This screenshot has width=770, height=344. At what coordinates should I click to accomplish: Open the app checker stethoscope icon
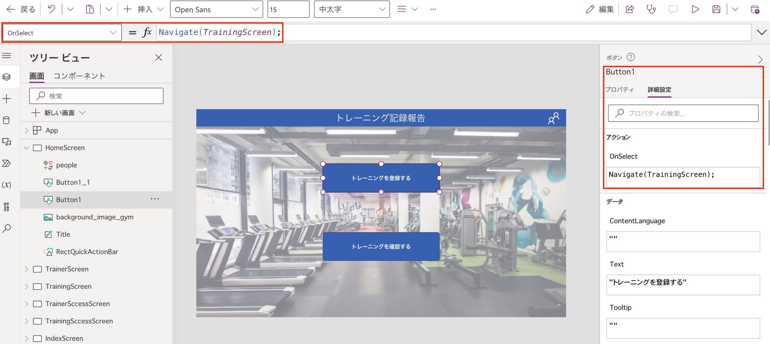pos(652,9)
